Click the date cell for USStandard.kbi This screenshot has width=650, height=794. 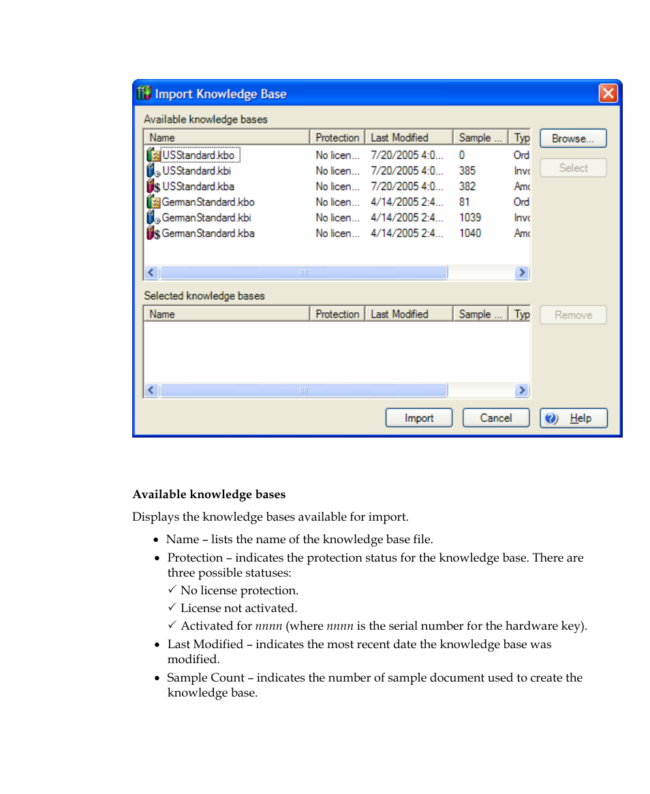point(407,170)
